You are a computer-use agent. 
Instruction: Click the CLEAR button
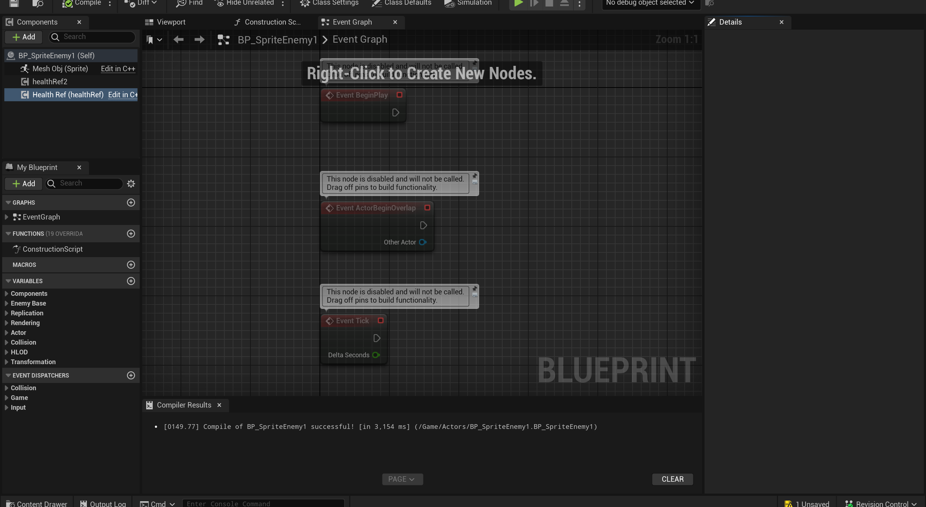pyautogui.click(x=672, y=479)
